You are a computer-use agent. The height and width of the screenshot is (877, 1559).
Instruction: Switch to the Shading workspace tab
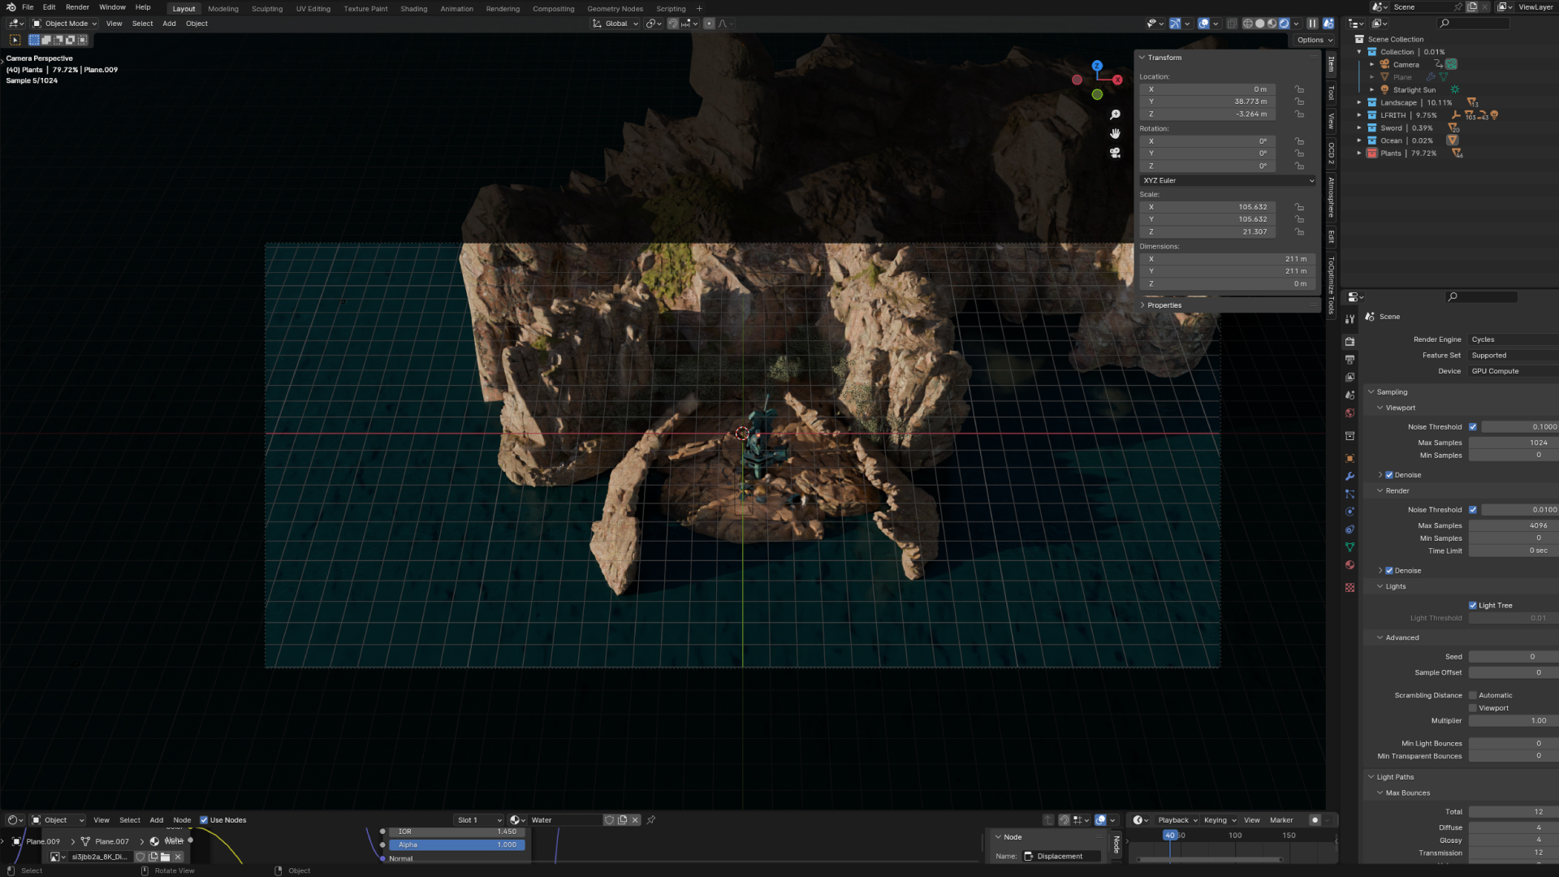413,9
